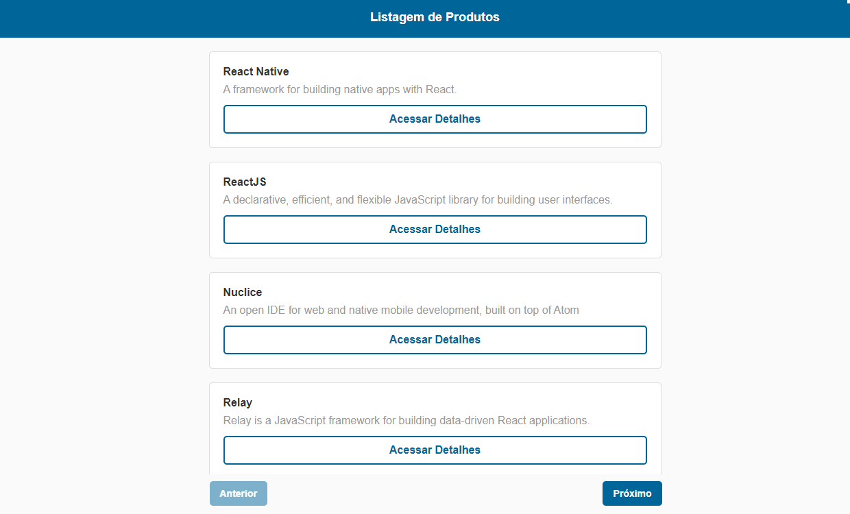Click the ReactJS product title

click(x=244, y=182)
